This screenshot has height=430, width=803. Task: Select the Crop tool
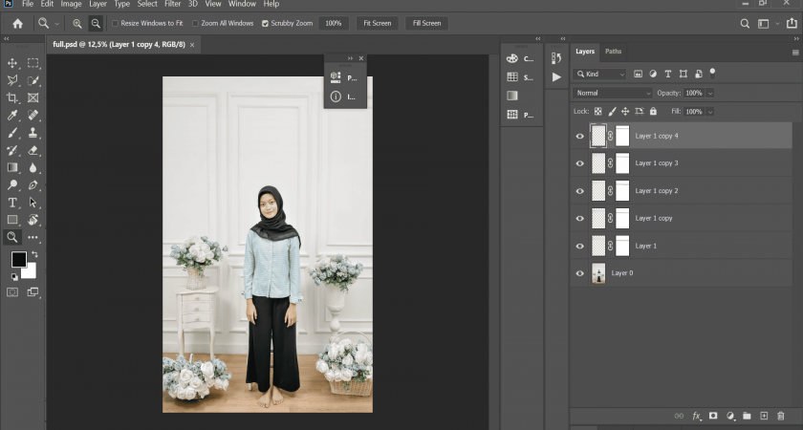click(x=12, y=98)
